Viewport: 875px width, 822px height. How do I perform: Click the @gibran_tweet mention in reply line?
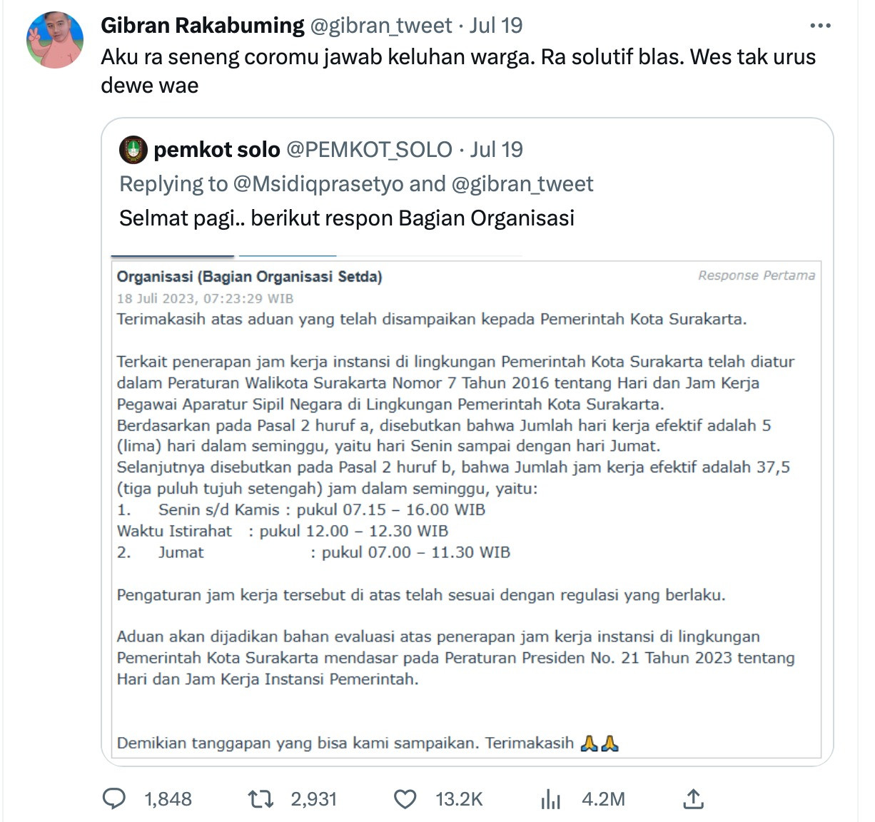click(522, 184)
